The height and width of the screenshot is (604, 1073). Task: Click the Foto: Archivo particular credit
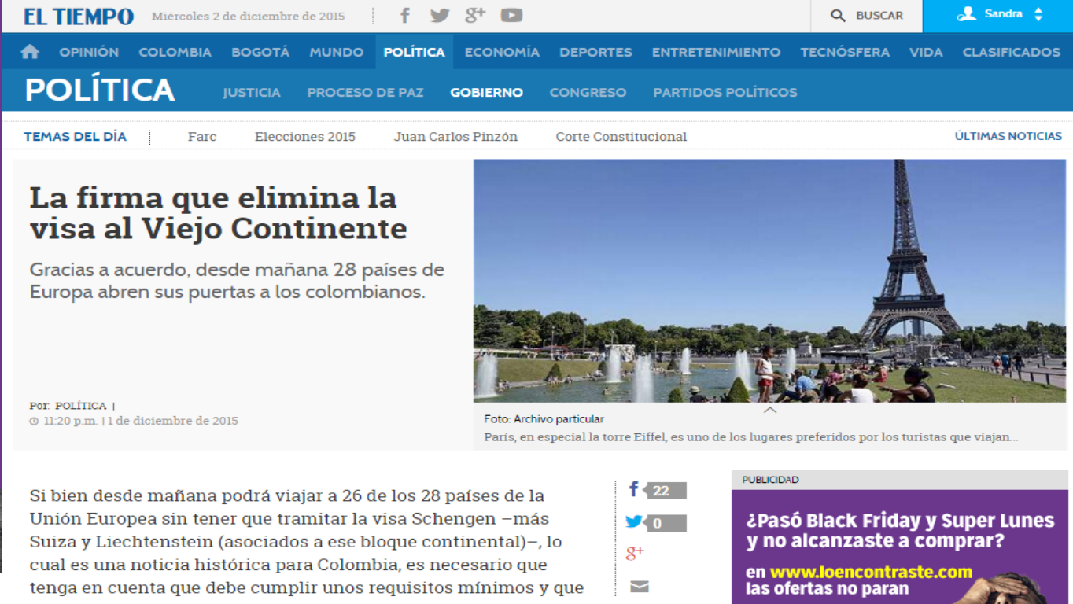[x=544, y=419]
